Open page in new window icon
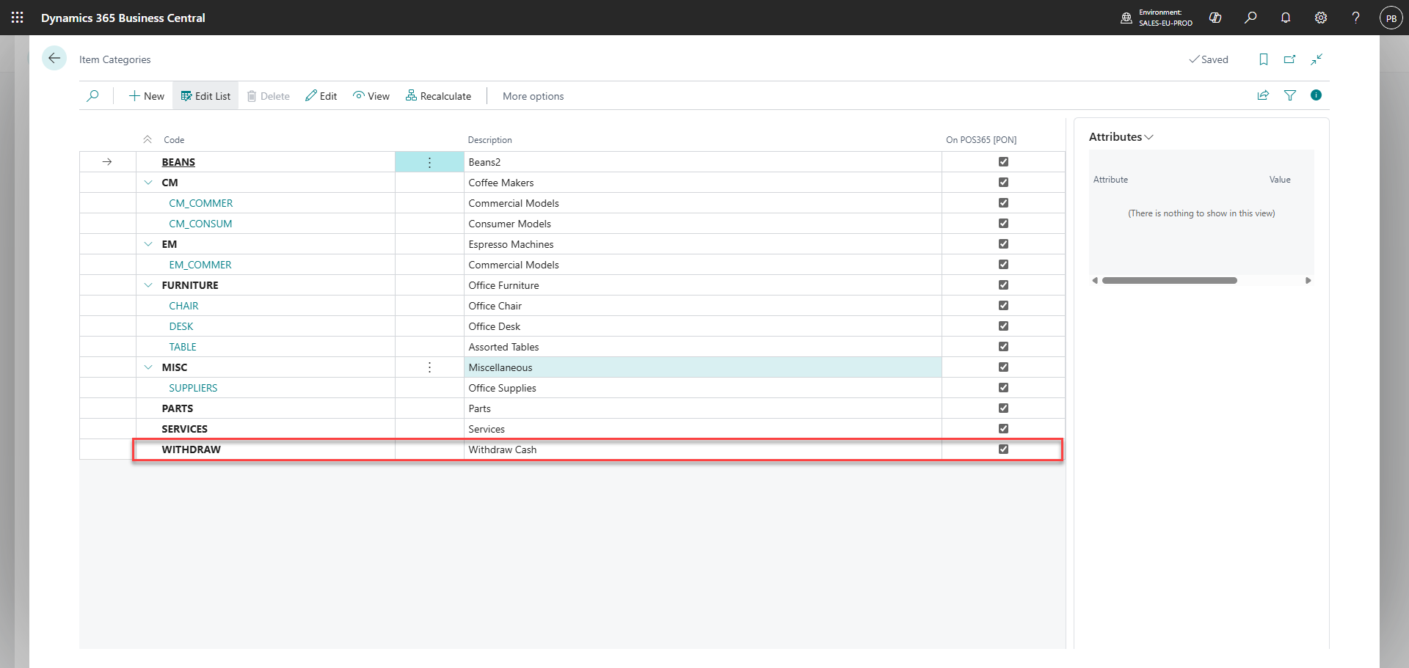Image resolution: width=1409 pixels, height=668 pixels. pos(1290,59)
